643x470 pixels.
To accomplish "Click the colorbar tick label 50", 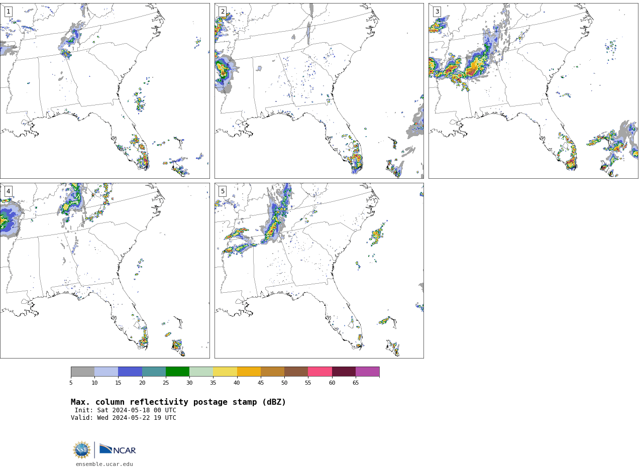I will click(x=284, y=383).
